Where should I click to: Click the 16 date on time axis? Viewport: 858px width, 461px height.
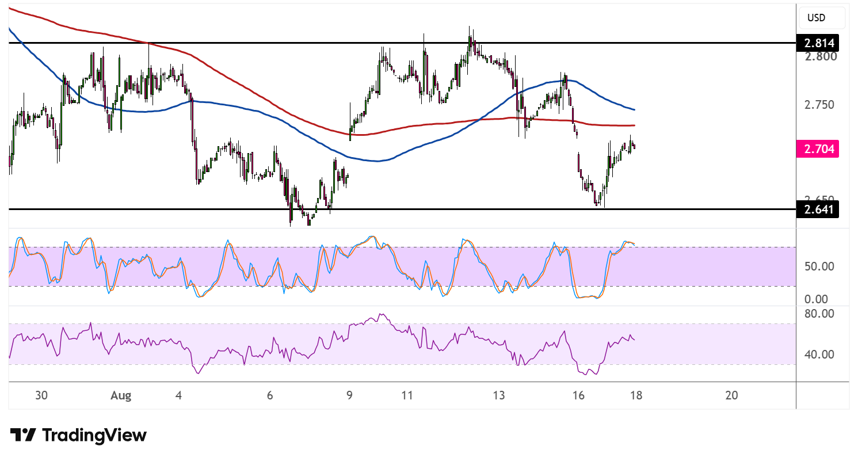[x=578, y=395]
